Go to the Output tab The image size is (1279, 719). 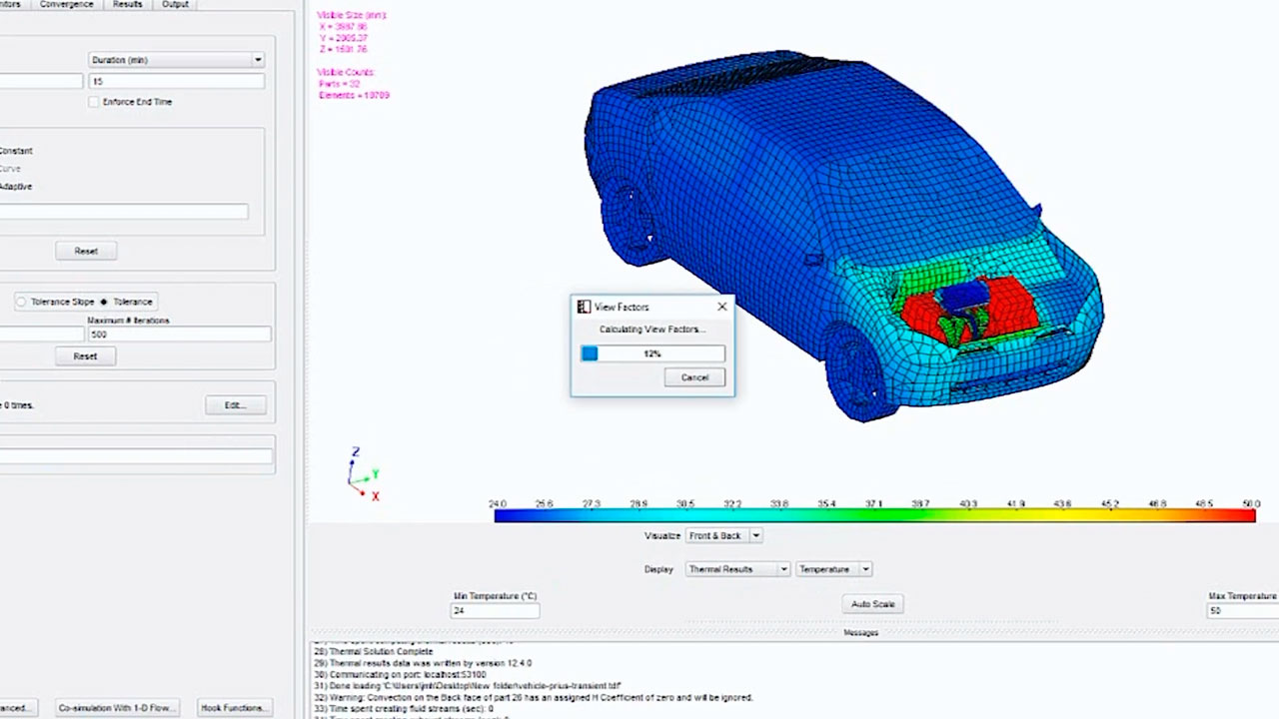(x=175, y=5)
